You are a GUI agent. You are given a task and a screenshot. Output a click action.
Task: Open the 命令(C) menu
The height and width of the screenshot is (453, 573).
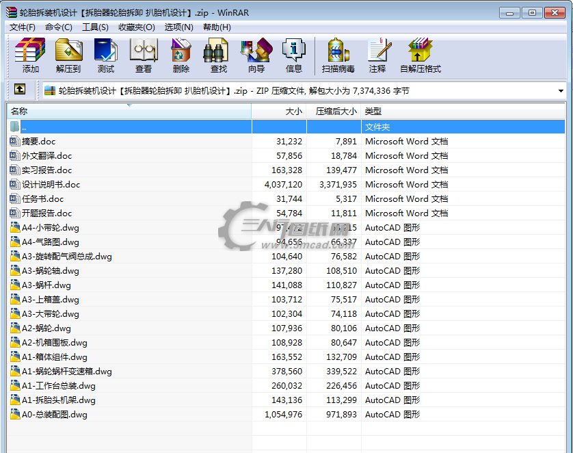[59, 27]
